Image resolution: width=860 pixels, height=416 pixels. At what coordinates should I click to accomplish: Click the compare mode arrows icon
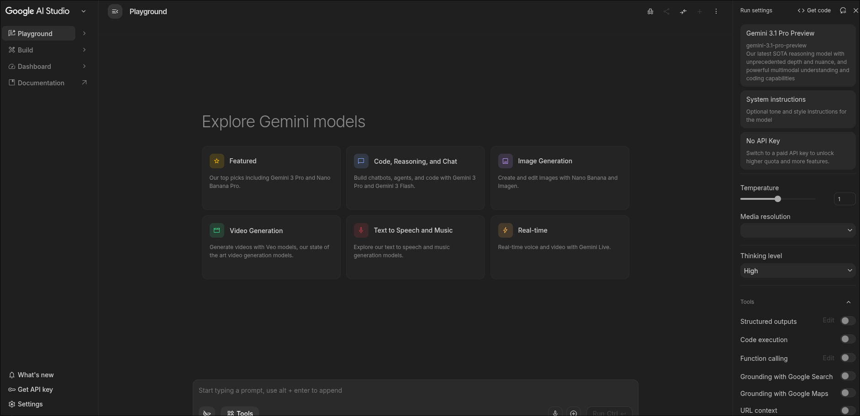[x=683, y=11]
